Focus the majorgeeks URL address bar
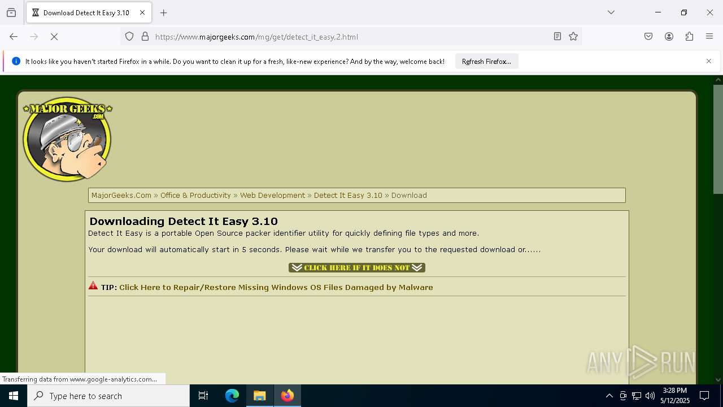 [350, 37]
